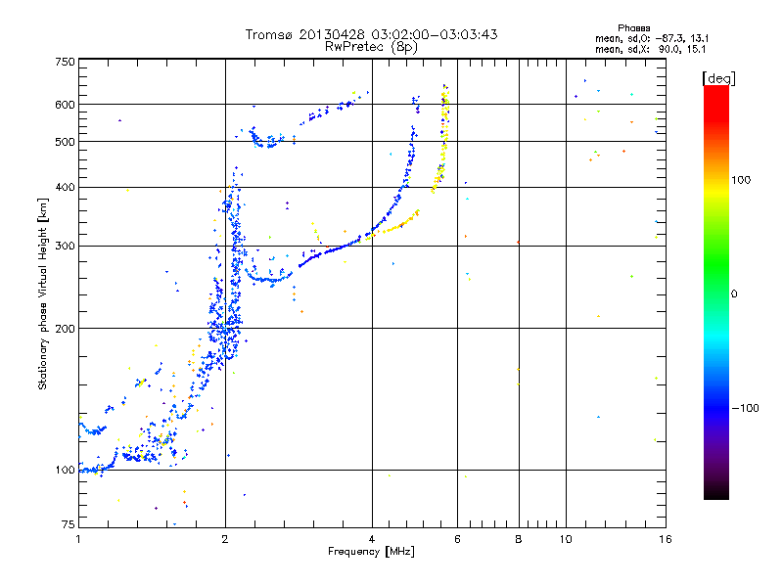Click the yellow X-mode trace near 6 MHz
Viewport: 783px width, 587px height.
442,138
